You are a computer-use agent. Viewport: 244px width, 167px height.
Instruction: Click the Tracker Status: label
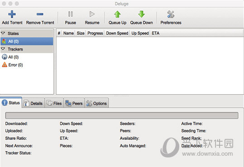point(19,153)
